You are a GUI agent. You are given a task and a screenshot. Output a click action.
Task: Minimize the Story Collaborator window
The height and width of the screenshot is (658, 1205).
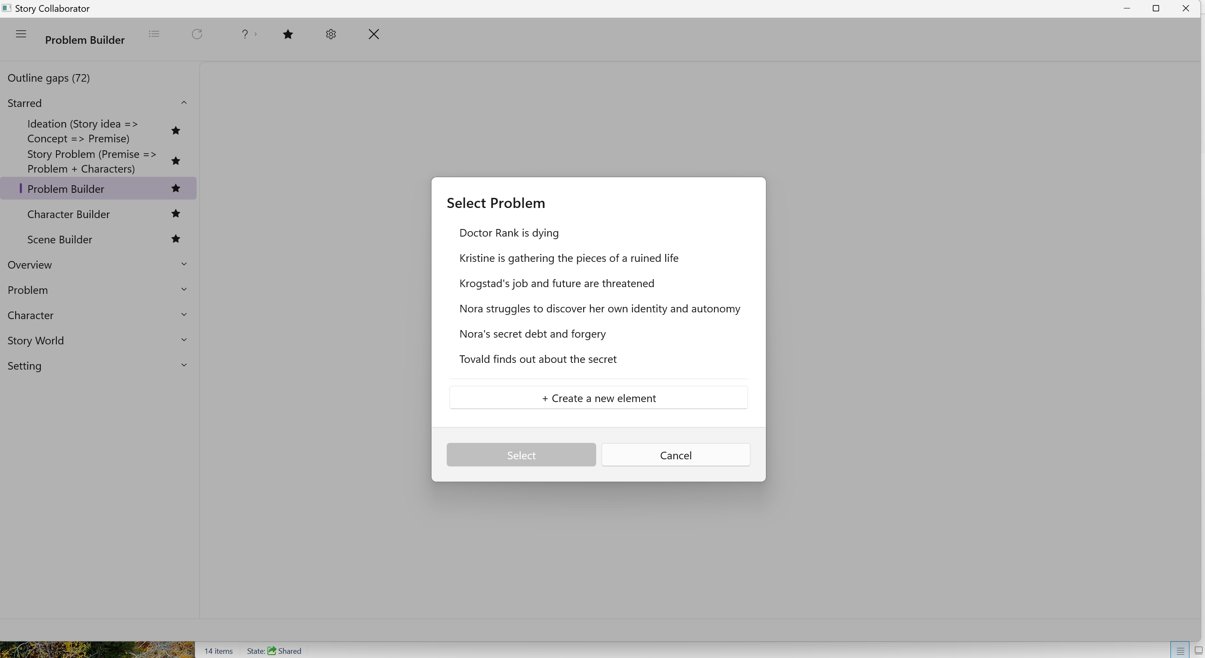point(1127,8)
